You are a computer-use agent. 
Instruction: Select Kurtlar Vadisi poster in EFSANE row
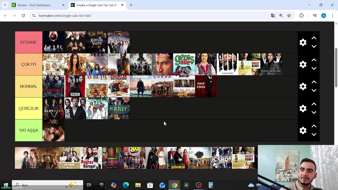[x=97, y=42]
